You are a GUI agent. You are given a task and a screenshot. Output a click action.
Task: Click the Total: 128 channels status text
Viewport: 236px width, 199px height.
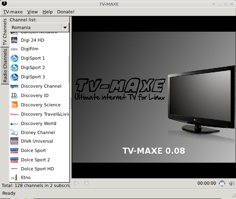[36, 185]
